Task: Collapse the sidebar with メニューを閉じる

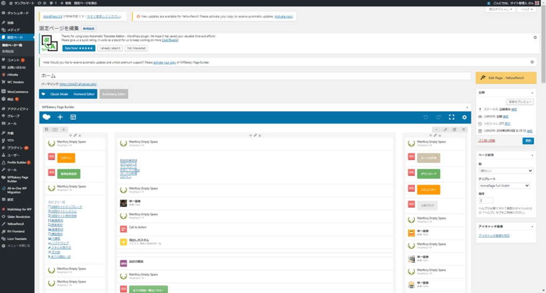Action: point(17,246)
